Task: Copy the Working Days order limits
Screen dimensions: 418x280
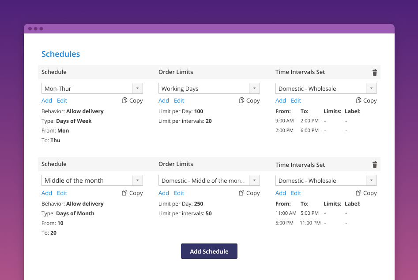Action: point(249,100)
